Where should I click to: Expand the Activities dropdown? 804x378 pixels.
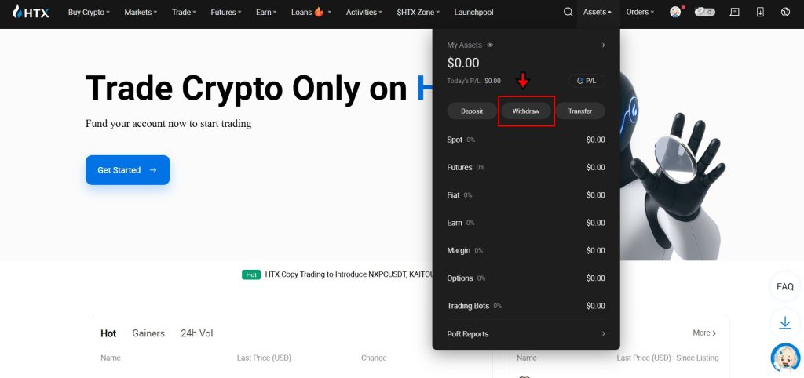click(364, 12)
